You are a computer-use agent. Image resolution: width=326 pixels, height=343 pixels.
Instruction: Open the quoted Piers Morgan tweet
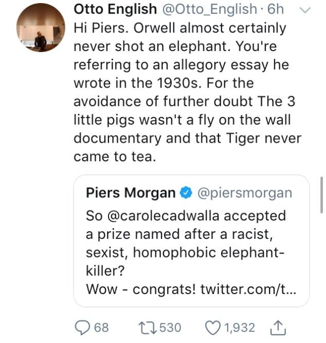(x=191, y=252)
